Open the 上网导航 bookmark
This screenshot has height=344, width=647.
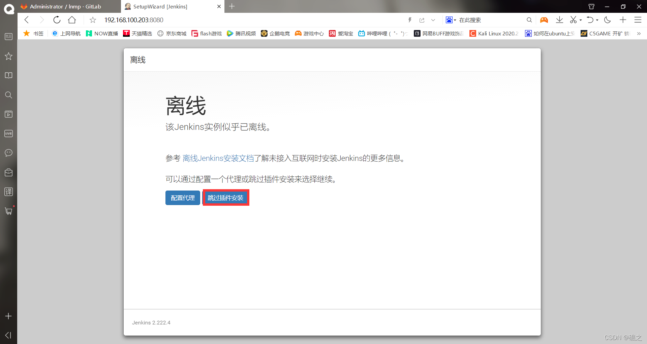pyautogui.click(x=66, y=33)
